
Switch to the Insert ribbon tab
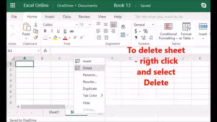click(50, 17)
